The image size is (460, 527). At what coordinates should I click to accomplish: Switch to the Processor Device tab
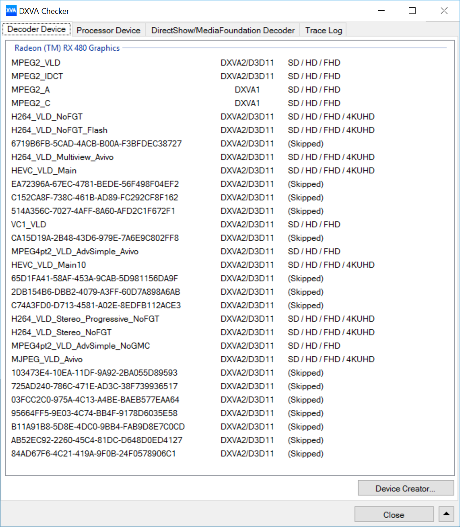click(x=108, y=31)
